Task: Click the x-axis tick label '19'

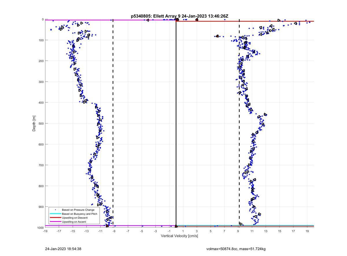Action: 307,231
